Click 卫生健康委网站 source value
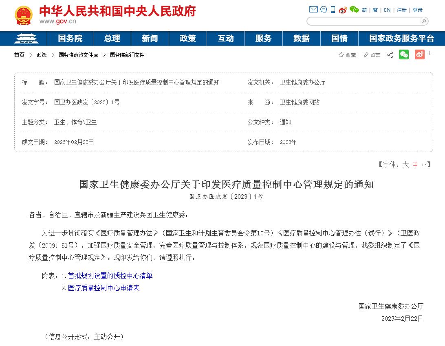The image size is (445, 346). [x=300, y=102]
